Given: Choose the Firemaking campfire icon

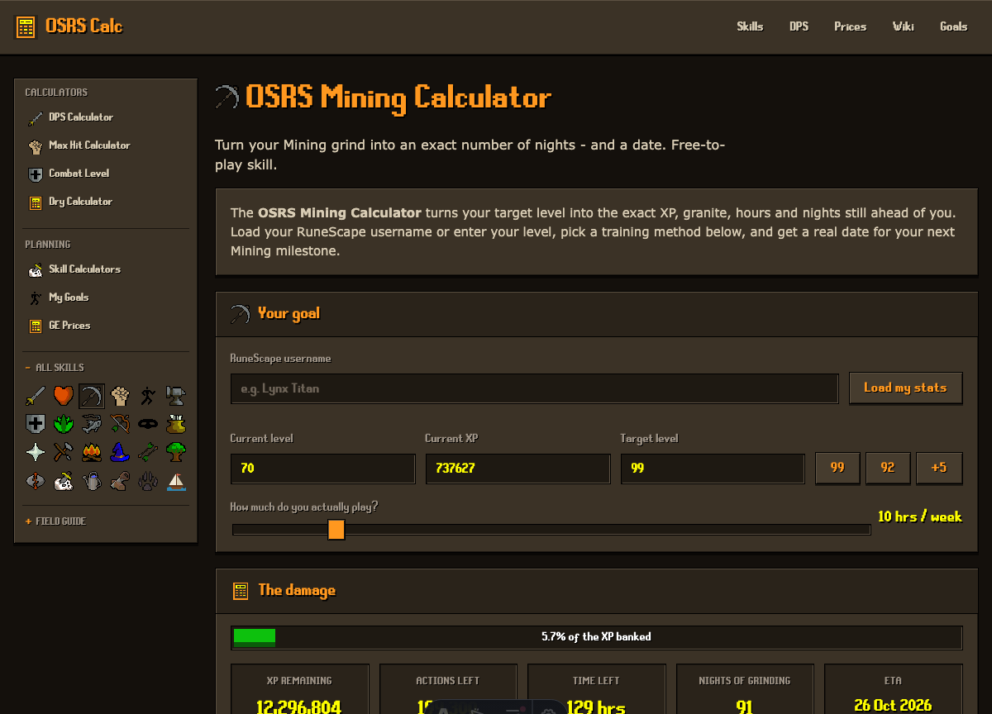Looking at the screenshot, I should (x=92, y=452).
